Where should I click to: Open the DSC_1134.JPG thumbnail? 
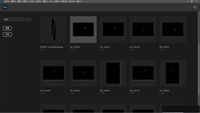coord(113,29)
